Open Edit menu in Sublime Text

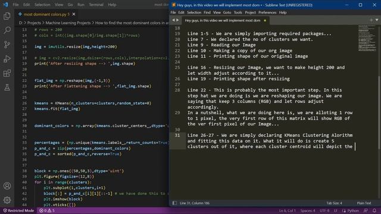(x=181, y=12)
